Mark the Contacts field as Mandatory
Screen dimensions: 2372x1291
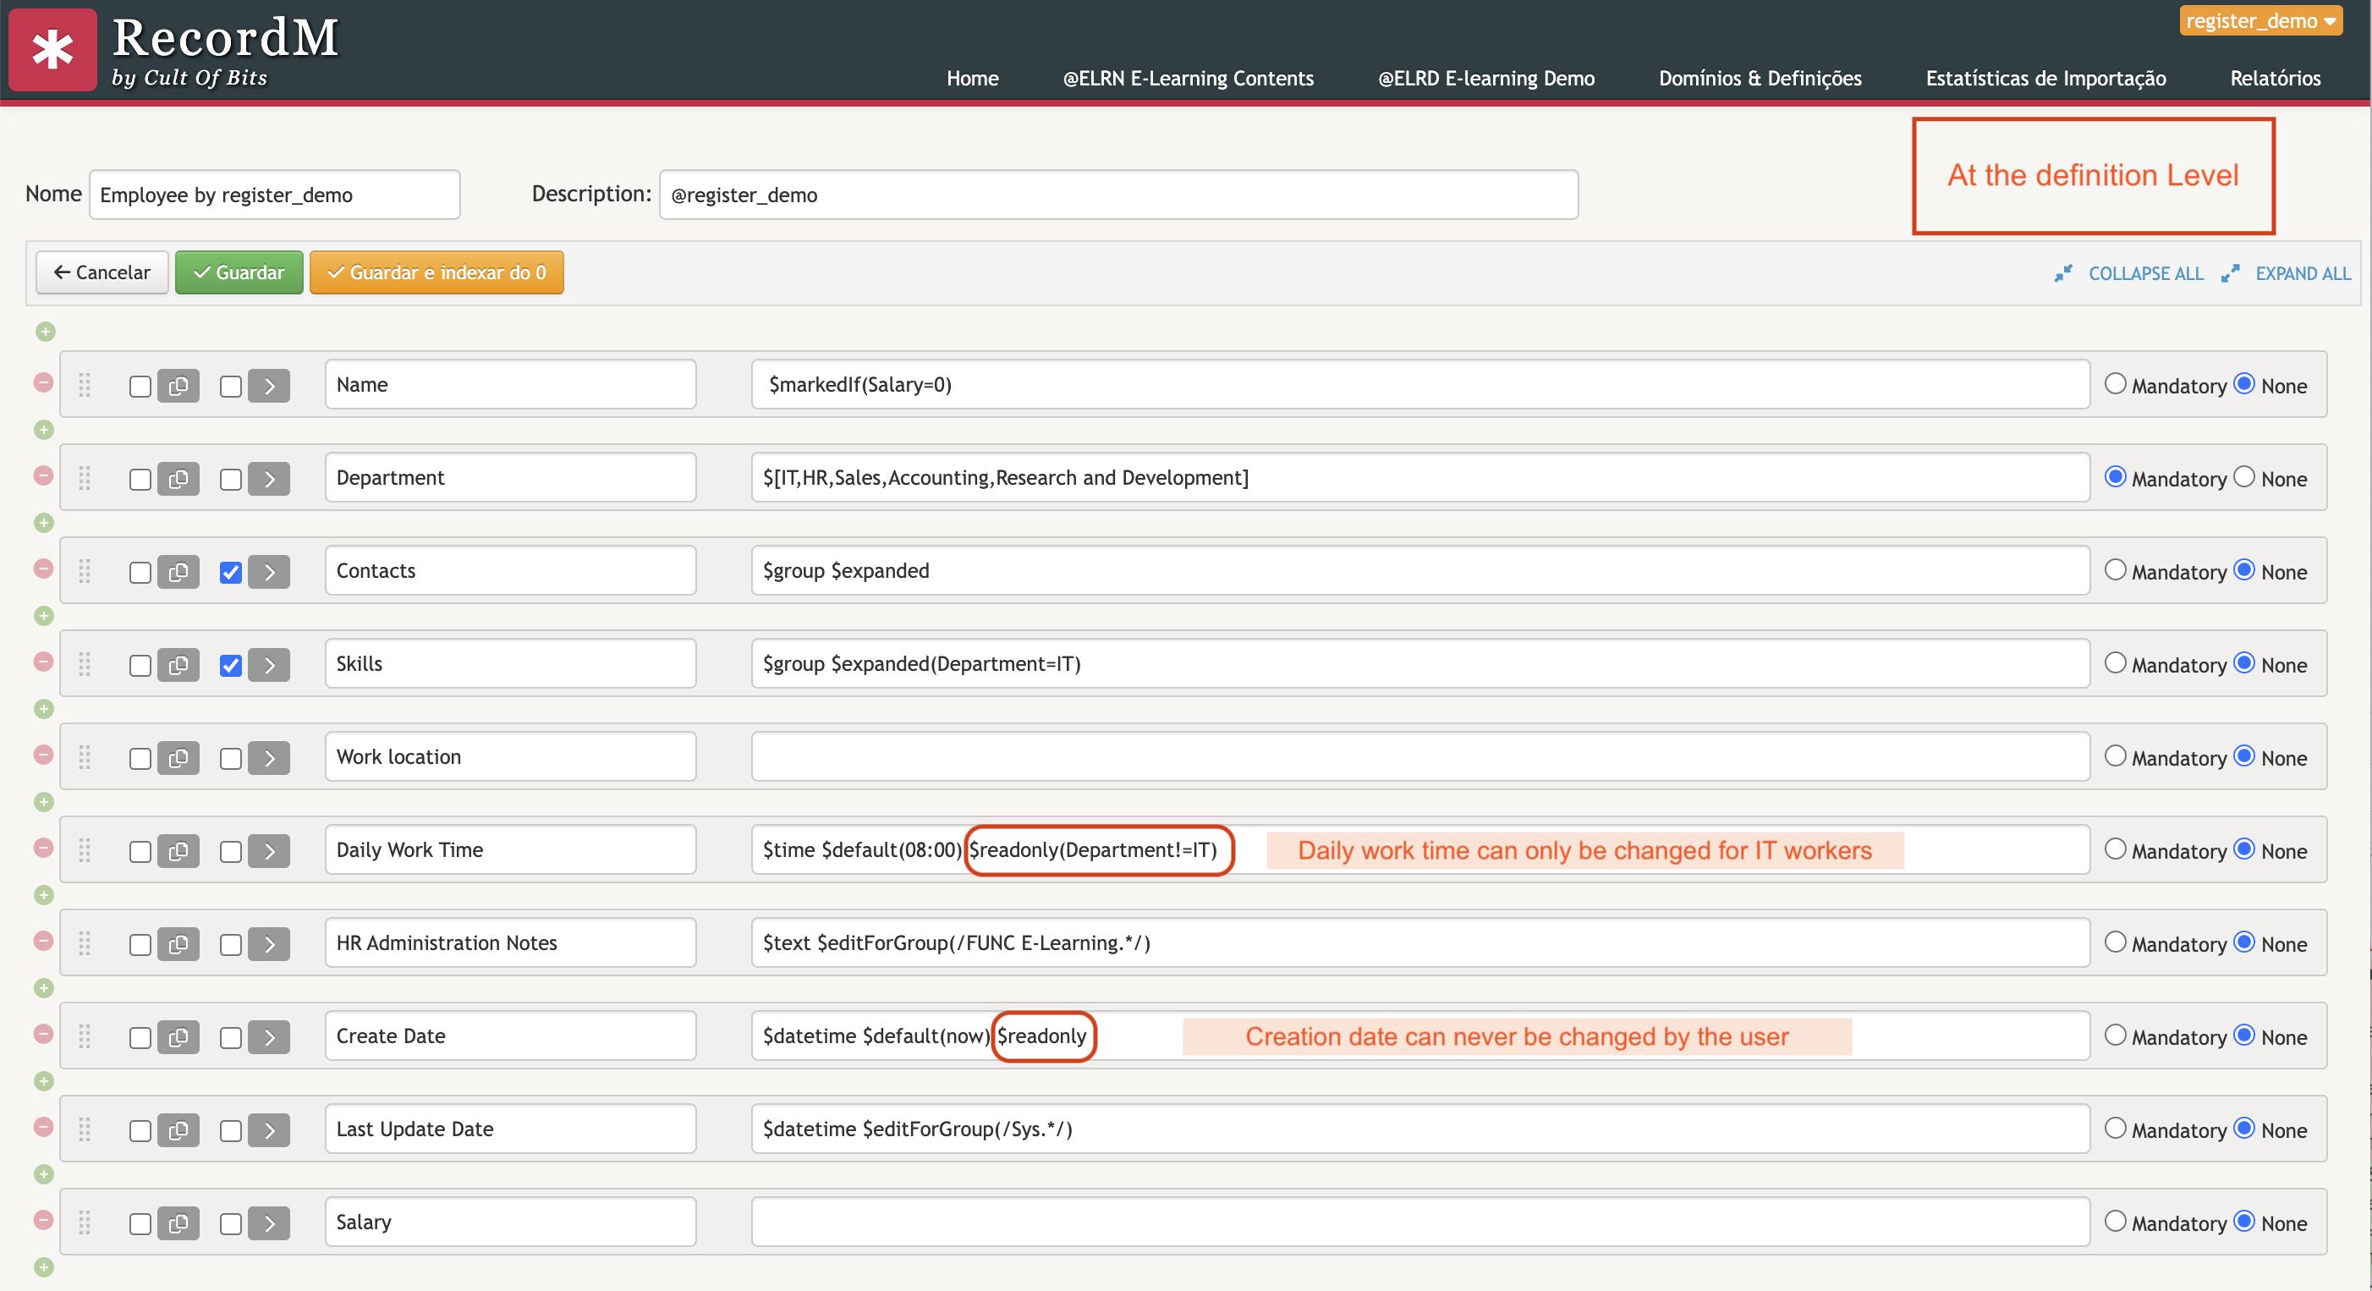click(x=2115, y=570)
